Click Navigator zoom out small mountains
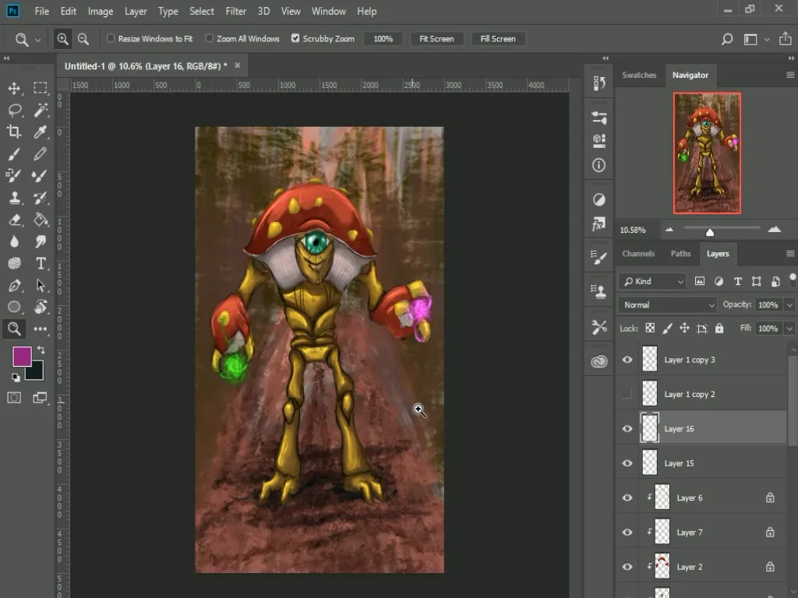798x598 pixels. (669, 230)
